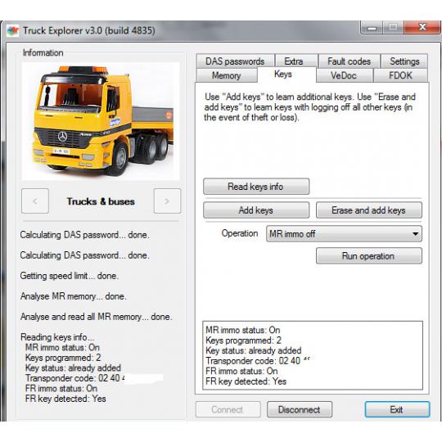Open the Fault codes tab
The width and height of the screenshot is (442, 442).
coord(349,61)
